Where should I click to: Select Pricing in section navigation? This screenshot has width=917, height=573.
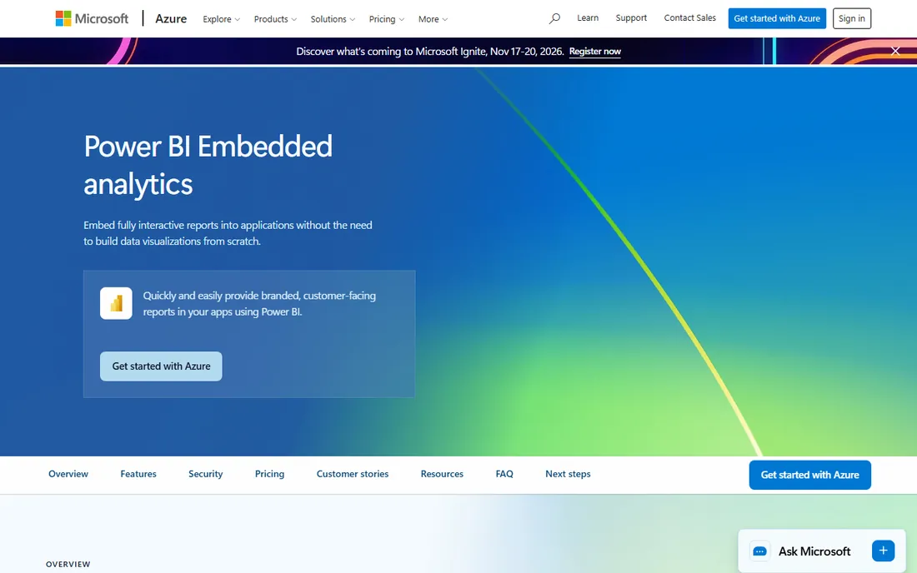(269, 474)
